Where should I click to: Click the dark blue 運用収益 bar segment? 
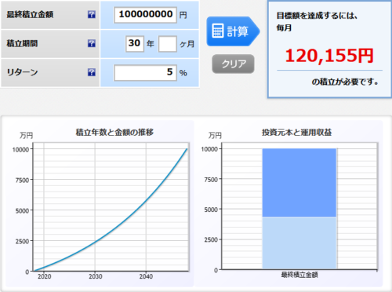tap(299, 183)
